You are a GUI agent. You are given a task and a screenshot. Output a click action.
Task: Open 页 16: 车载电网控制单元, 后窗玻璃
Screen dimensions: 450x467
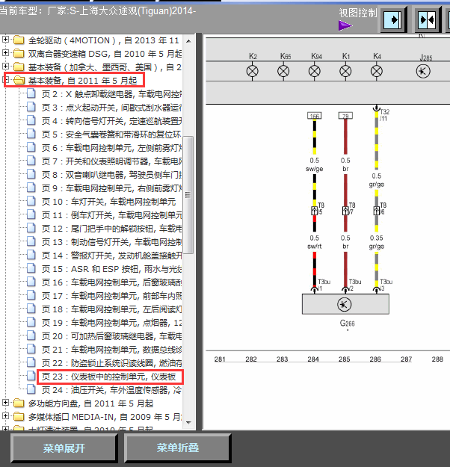[112, 282]
